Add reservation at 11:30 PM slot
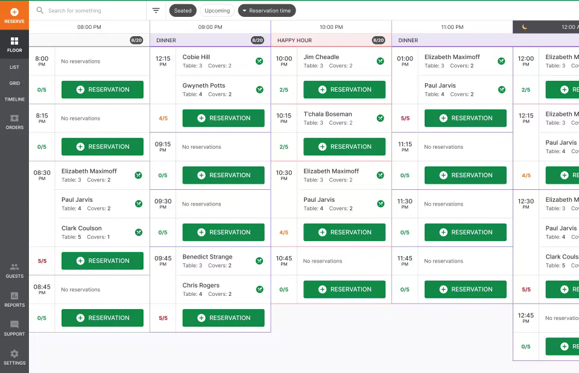The height and width of the screenshot is (373, 579). coord(465,233)
